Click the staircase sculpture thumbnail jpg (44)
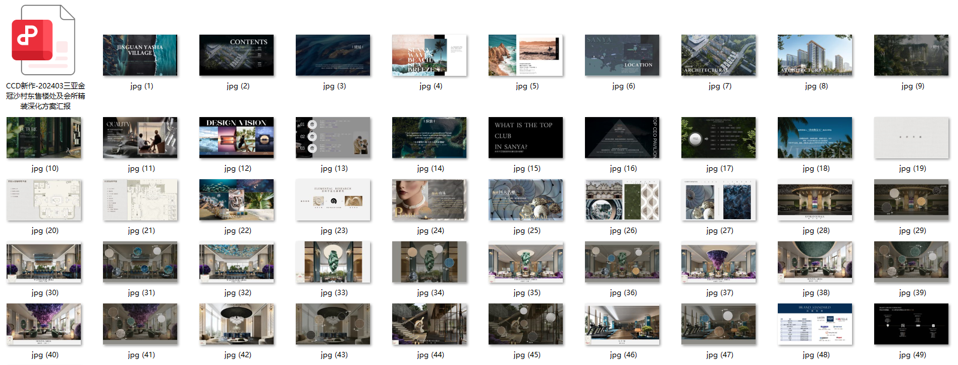This screenshot has height=365, width=958. point(429,324)
